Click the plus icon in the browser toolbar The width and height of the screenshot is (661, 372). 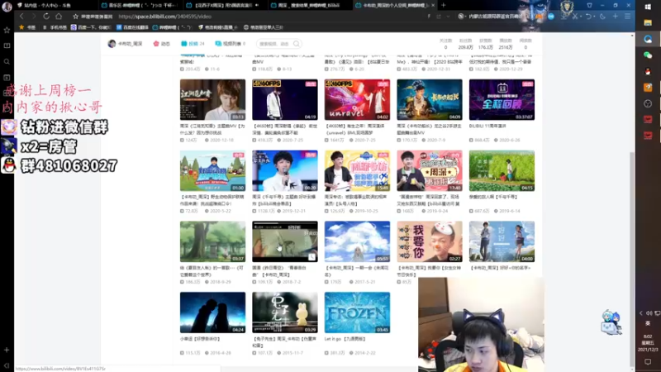tap(616, 16)
